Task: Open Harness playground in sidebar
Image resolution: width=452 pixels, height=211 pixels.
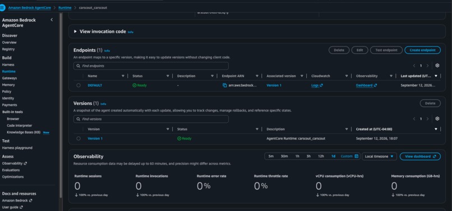Action: [x=17, y=148]
